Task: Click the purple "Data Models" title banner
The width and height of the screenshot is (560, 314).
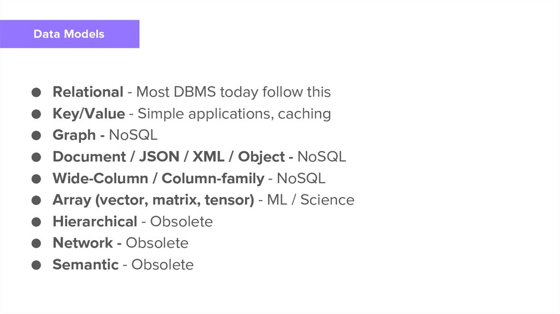Action: (x=69, y=34)
